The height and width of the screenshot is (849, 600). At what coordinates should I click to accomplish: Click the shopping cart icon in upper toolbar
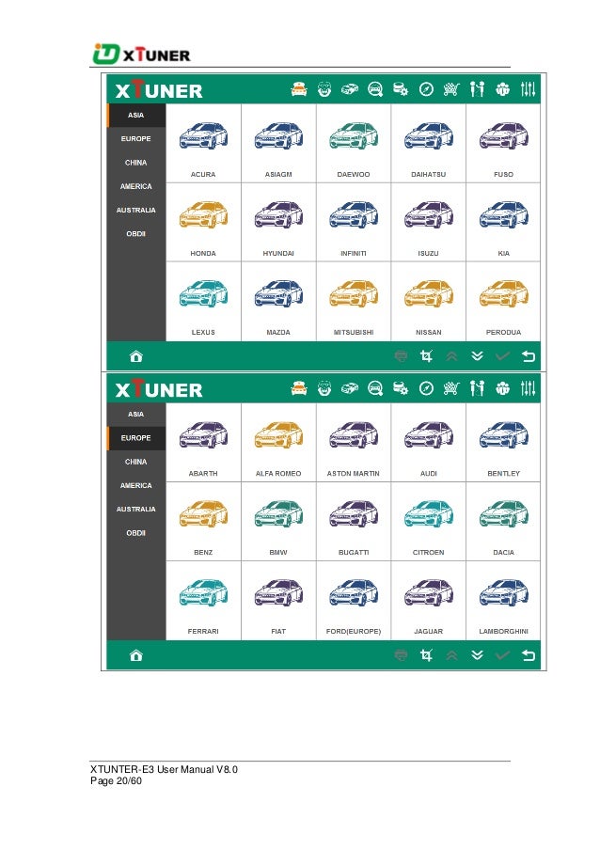point(451,88)
